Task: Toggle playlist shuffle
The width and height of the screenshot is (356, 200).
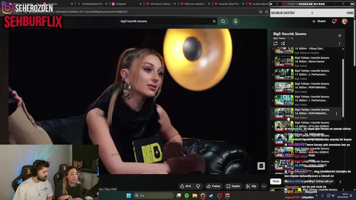Action: click(x=283, y=44)
